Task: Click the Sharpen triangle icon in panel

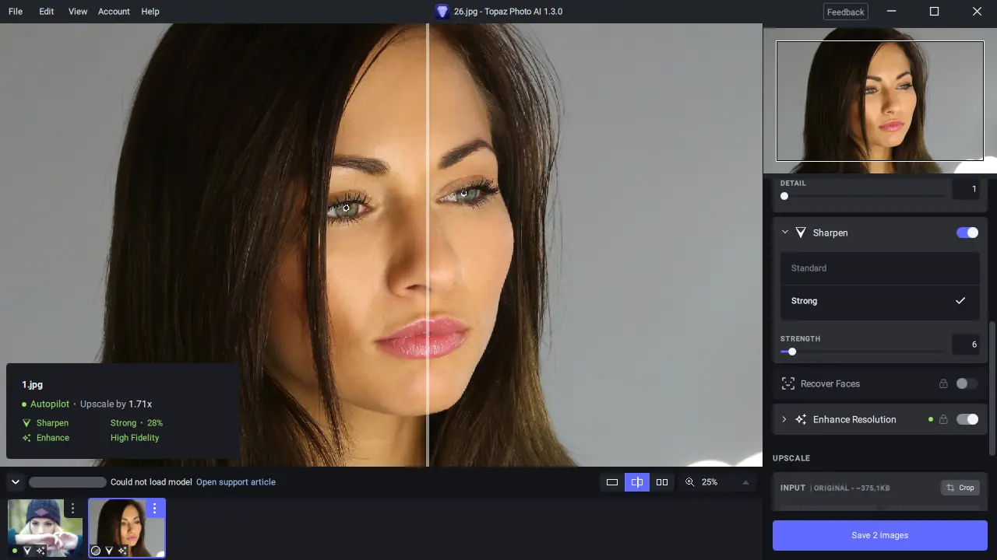Action: pyautogui.click(x=800, y=233)
